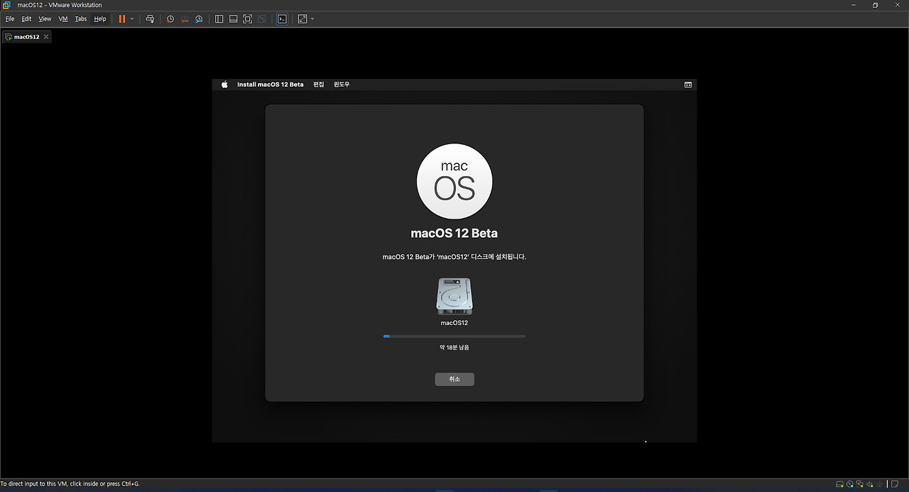Screen dimensions: 909x492
Task: Open the File menu
Action: [x=10, y=19]
